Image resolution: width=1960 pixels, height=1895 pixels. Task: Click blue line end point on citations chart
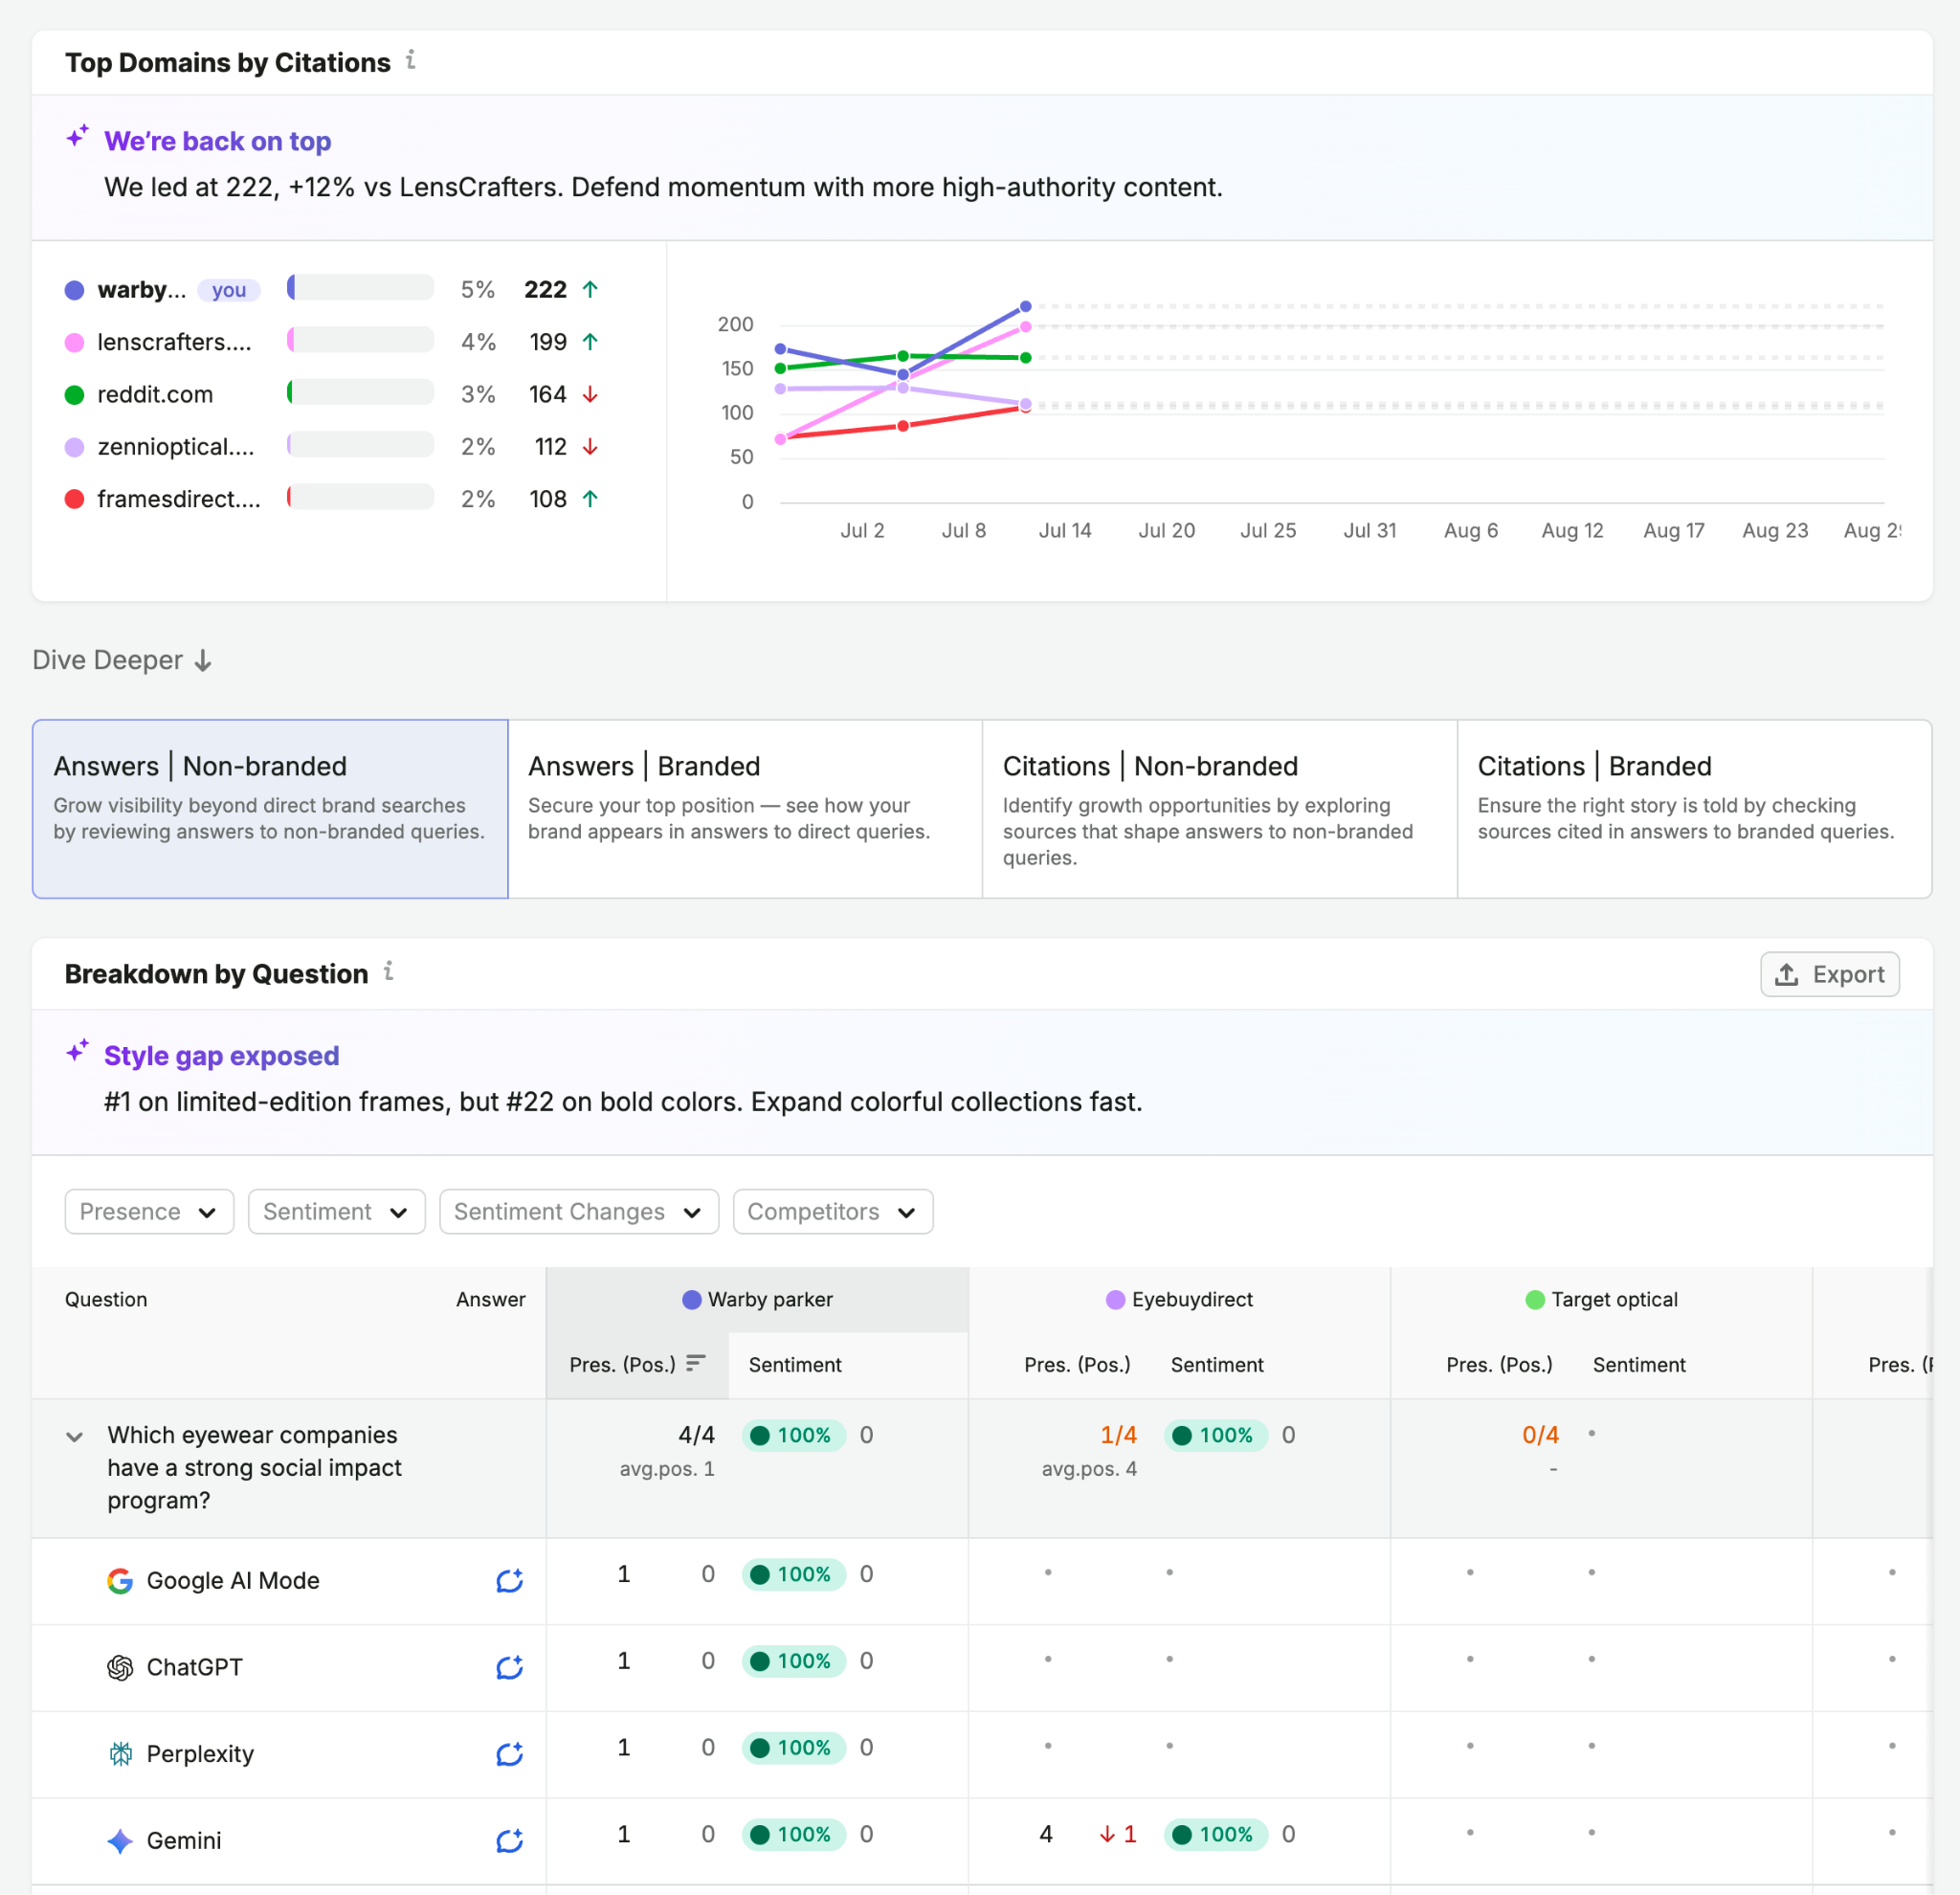(x=1025, y=306)
